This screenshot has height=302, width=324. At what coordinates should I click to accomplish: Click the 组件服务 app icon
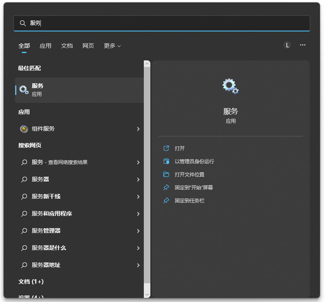point(24,129)
